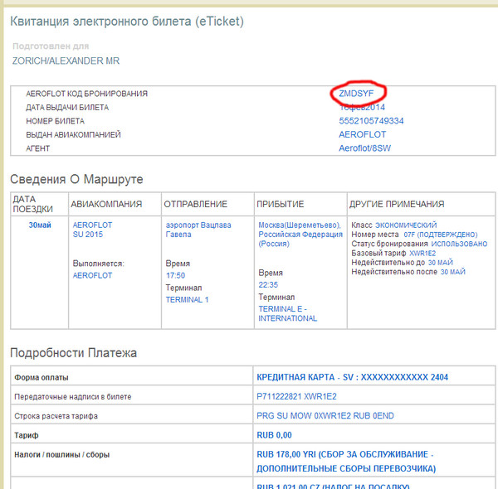The height and width of the screenshot is (489, 498).
Task: Click the column header АВИАКОМПАНИЯ
Action: click(x=106, y=204)
